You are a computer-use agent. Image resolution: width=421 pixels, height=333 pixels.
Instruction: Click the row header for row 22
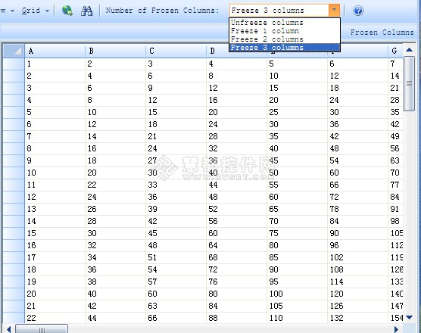click(14, 318)
